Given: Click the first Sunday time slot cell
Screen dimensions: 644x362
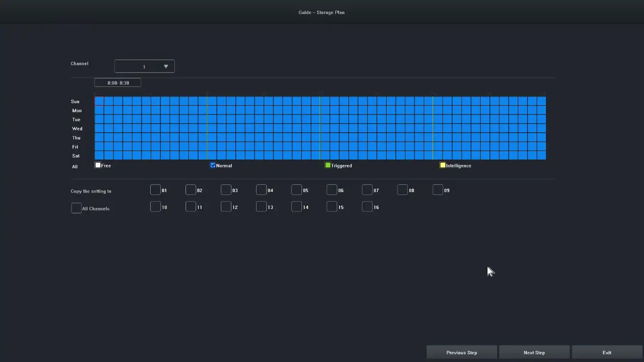Looking at the screenshot, I should [99, 101].
